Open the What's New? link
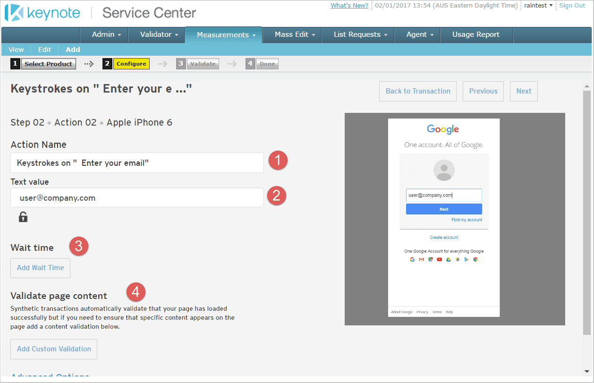Viewport: 594px width, 383px height. point(349,6)
